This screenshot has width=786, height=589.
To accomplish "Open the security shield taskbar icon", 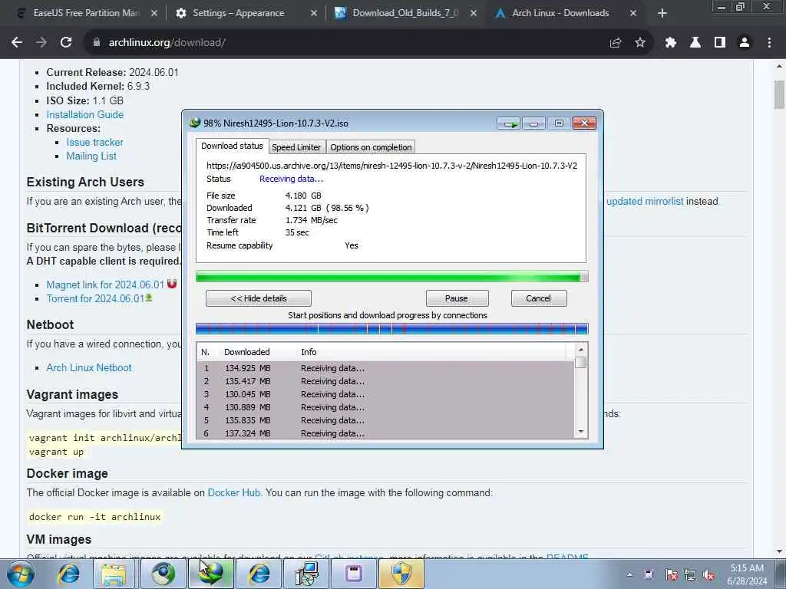I will pyautogui.click(x=401, y=574).
